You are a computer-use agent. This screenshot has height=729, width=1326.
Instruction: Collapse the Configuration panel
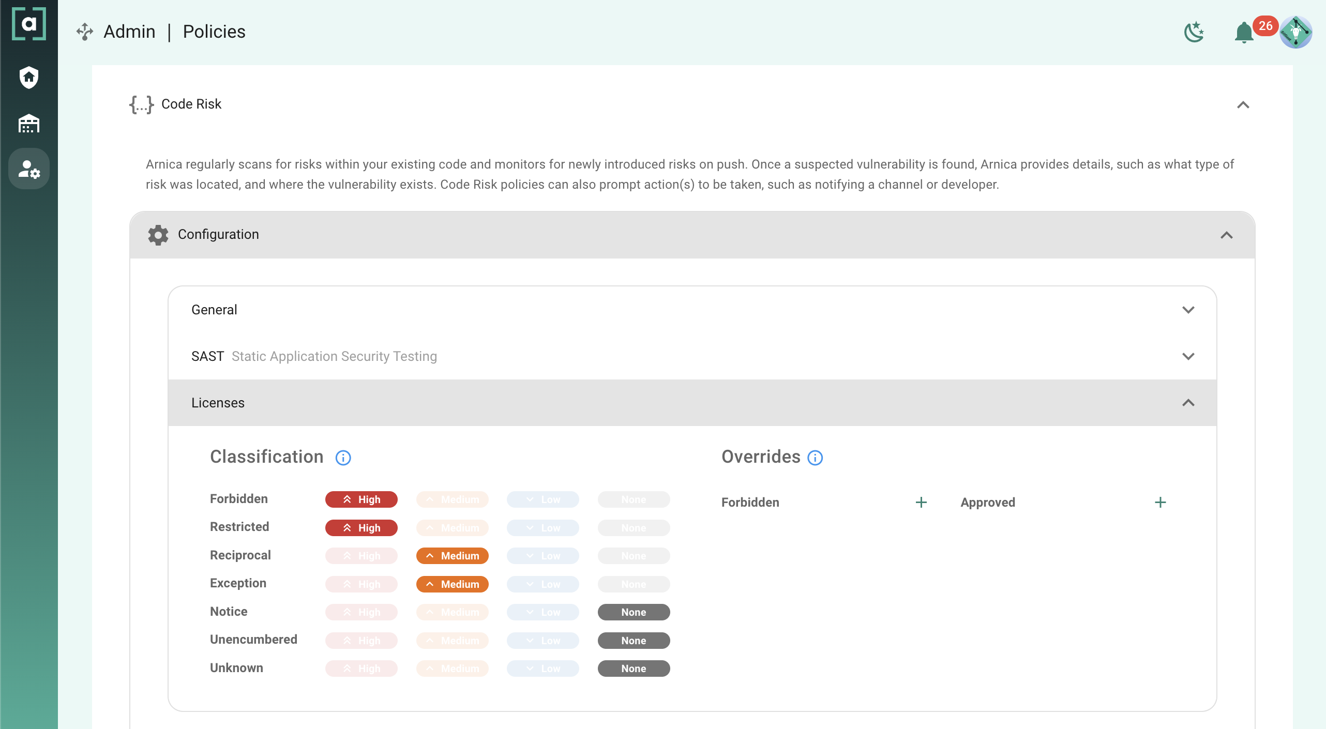point(1226,235)
